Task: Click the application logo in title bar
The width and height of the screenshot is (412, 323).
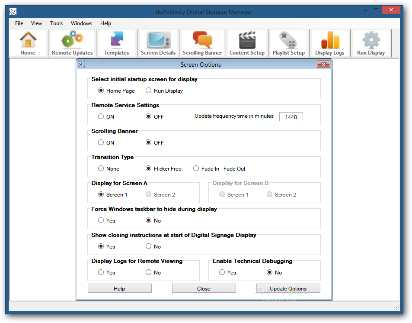Action: pos(13,12)
